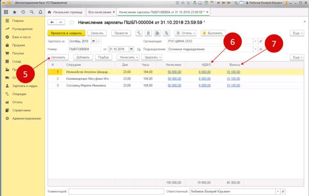Click the Комментарий input field
Image resolution: width=309 pixels, height=196 pixels.
click(x=116, y=191)
